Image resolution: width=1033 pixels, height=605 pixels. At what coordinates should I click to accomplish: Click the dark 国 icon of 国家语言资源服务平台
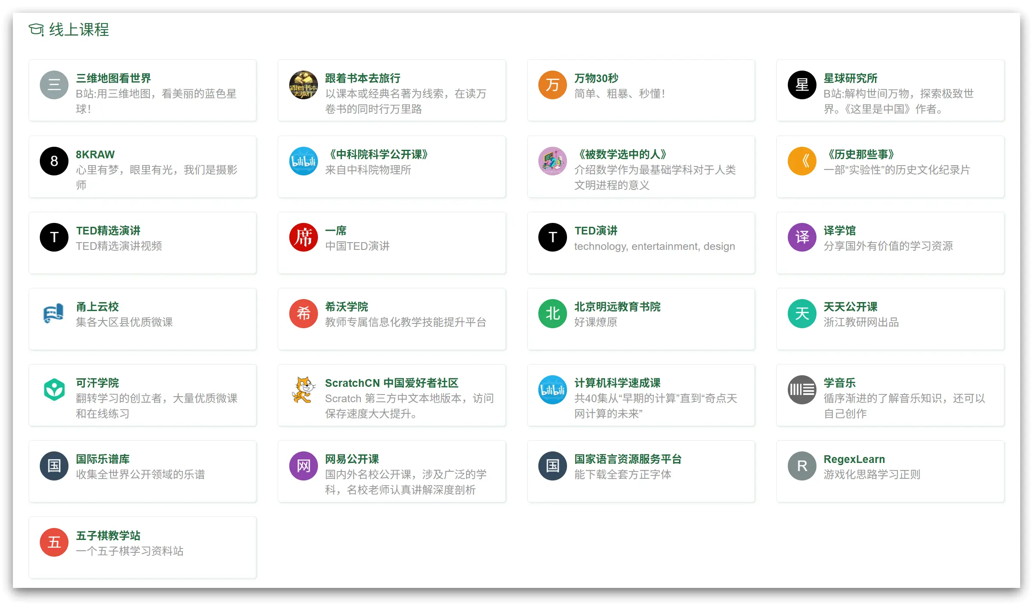552,466
